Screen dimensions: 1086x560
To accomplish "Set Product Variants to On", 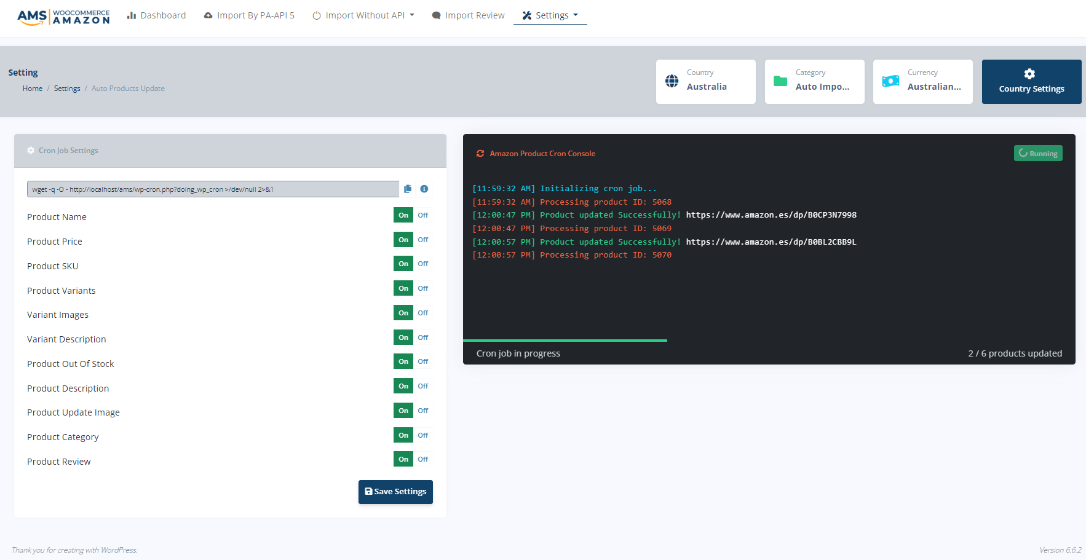I will pos(403,288).
